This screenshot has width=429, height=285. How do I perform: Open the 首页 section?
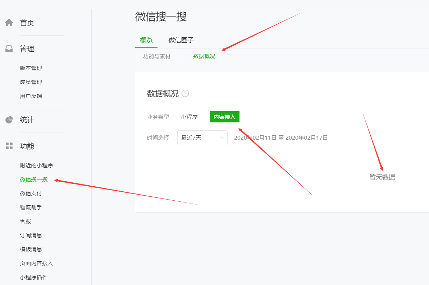tap(27, 23)
